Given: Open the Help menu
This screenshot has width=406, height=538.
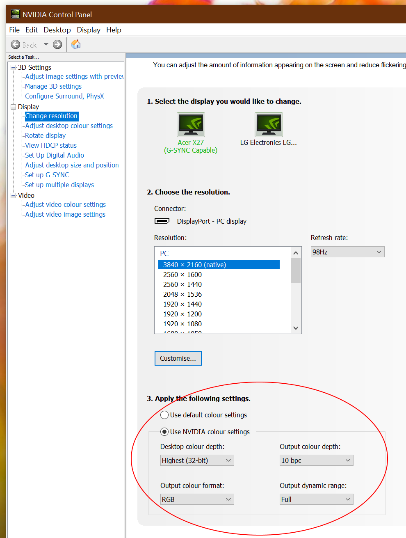Looking at the screenshot, I should tap(114, 30).
